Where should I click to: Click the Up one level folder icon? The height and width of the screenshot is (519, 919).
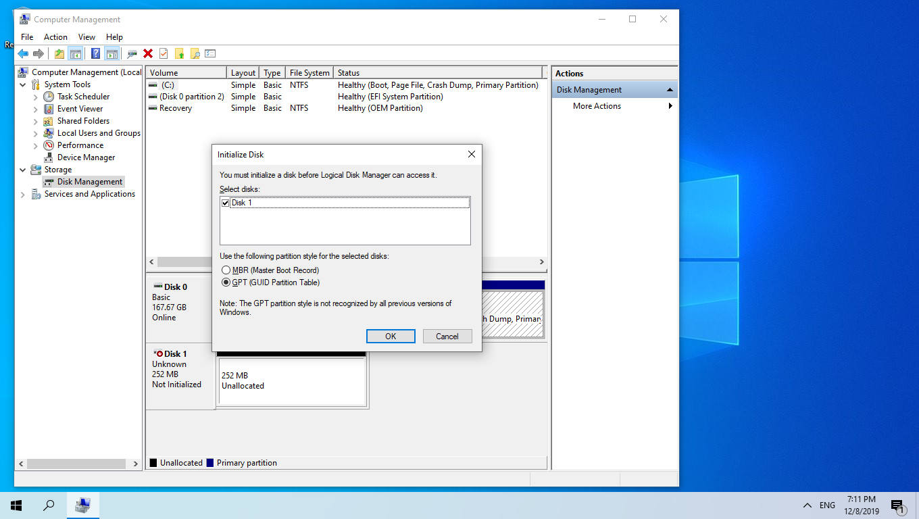click(59, 53)
